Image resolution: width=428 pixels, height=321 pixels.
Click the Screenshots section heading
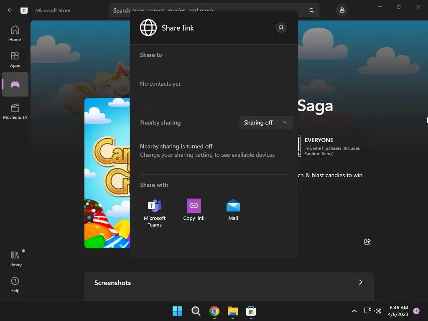(112, 283)
